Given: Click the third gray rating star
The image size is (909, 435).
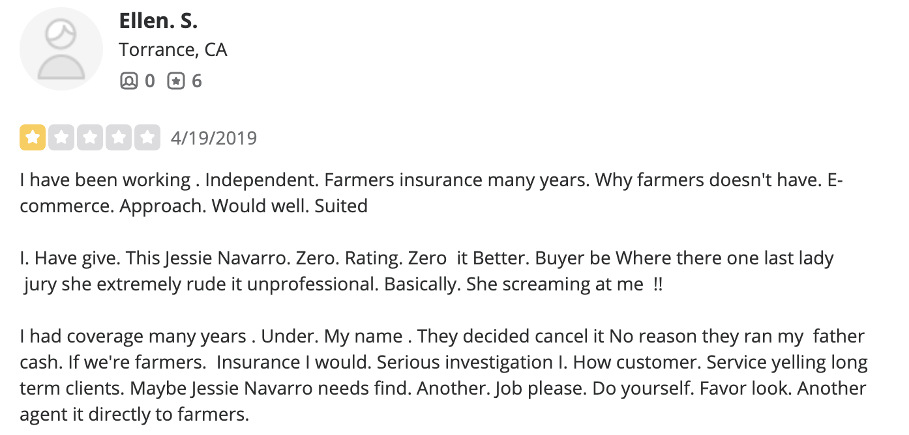Looking at the screenshot, I should tap(89, 137).
